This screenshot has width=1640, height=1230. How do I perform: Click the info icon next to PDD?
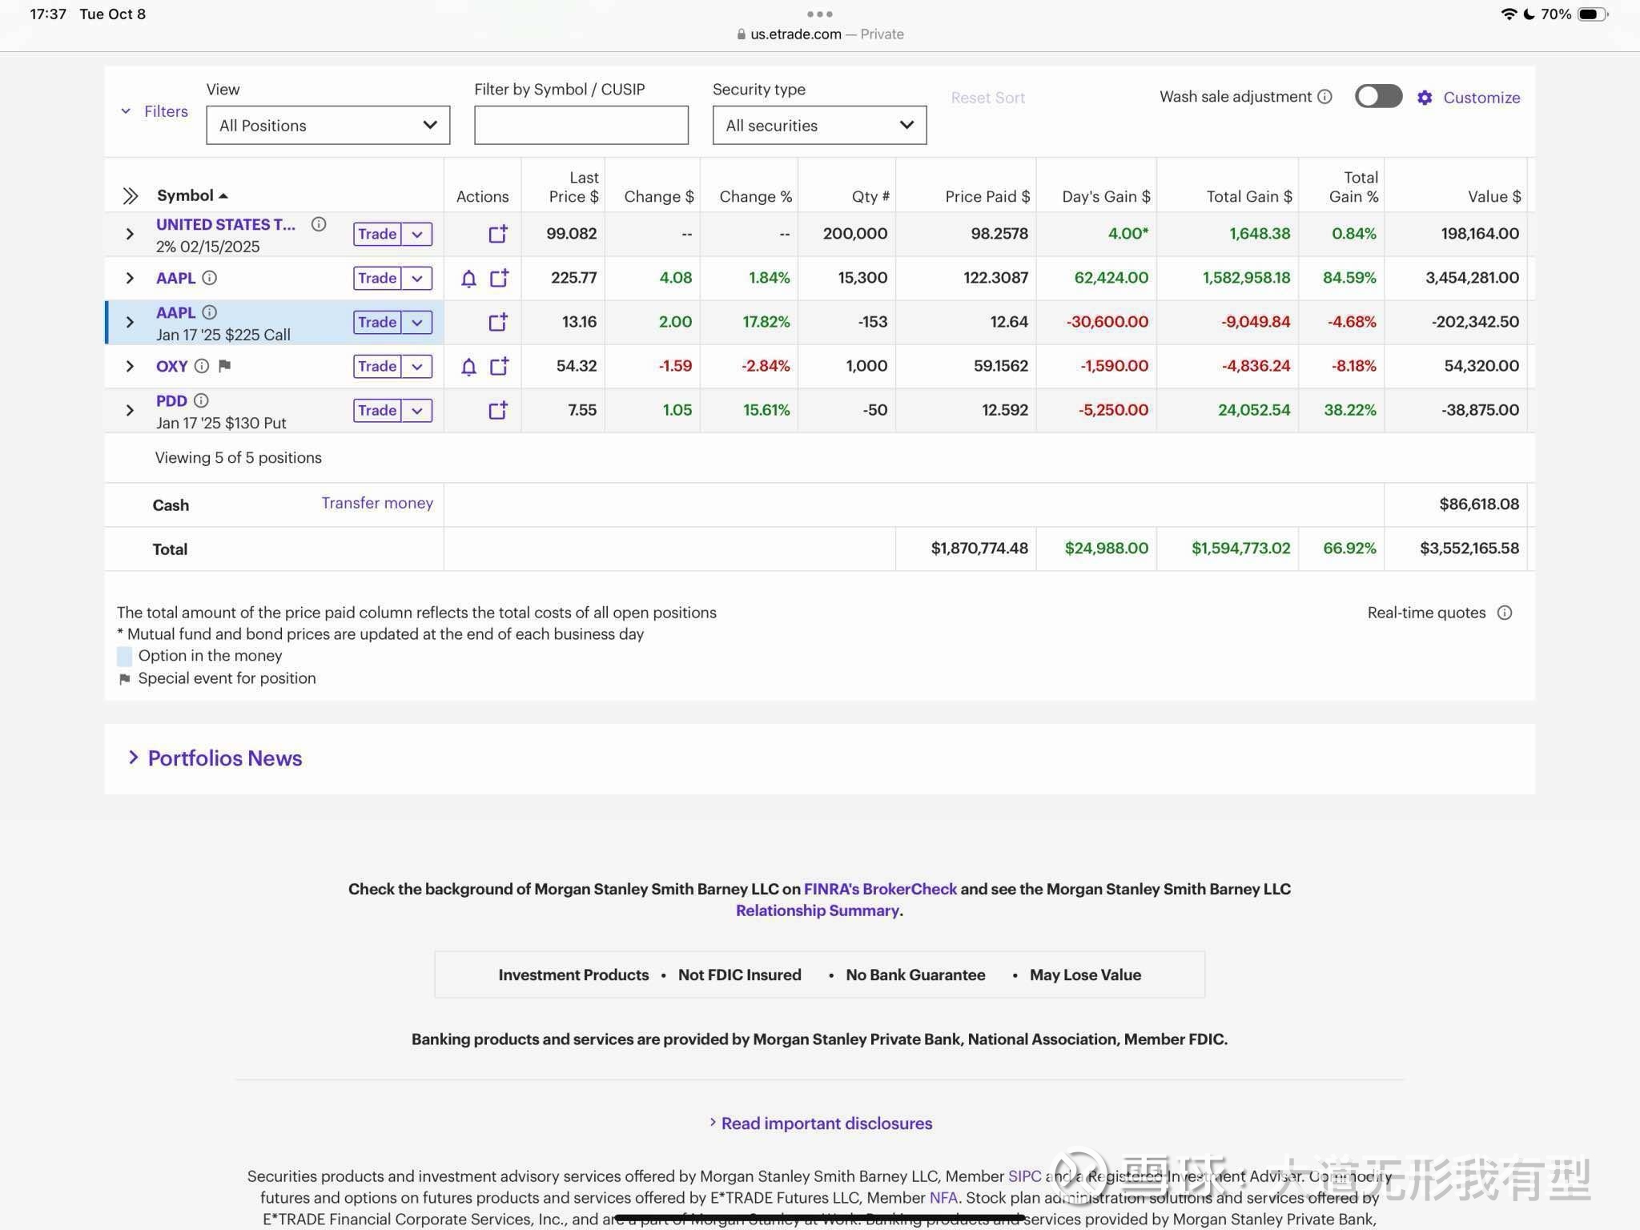coord(201,400)
